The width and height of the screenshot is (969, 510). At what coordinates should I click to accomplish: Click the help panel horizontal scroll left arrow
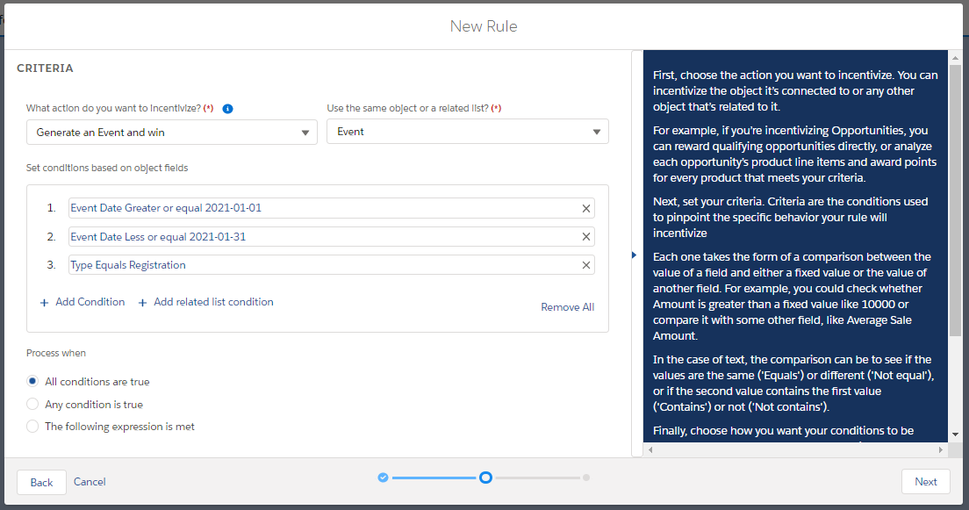pyautogui.click(x=650, y=450)
